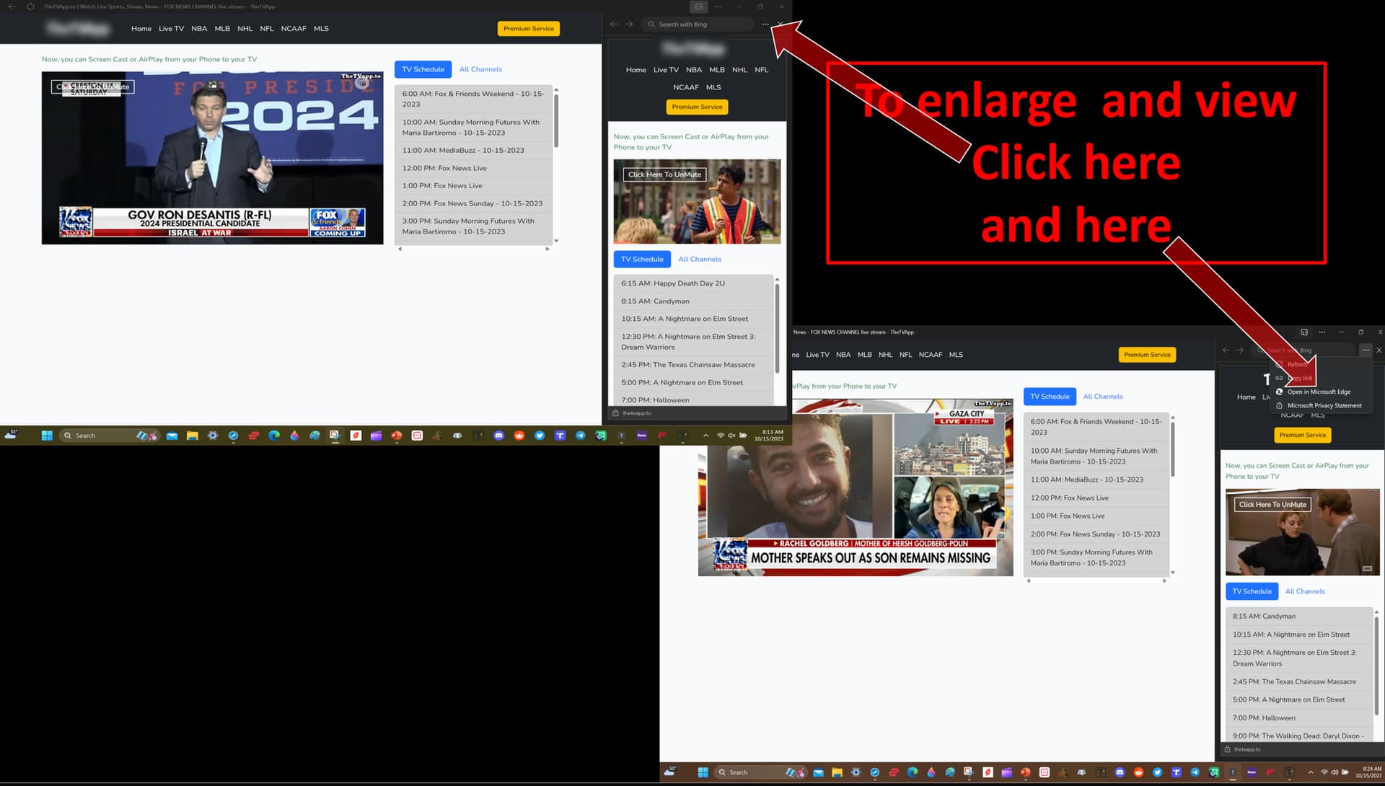
Task: Click Wi-Fi icon in upper taskbar tray
Action: [720, 436]
